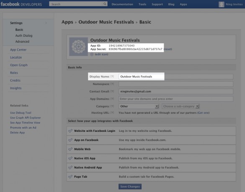The width and height of the screenshot is (245, 192).
Task: Click the Namespace input field
Action: click(x=176, y=84)
